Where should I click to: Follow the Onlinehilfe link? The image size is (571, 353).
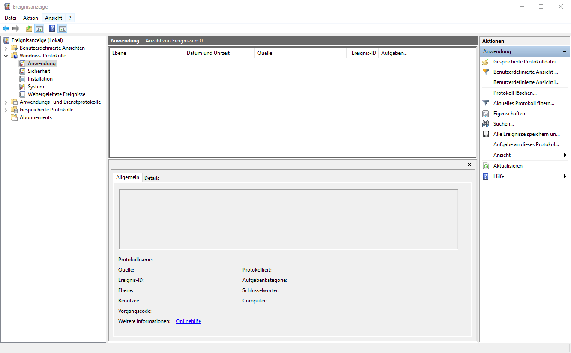click(x=188, y=321)
